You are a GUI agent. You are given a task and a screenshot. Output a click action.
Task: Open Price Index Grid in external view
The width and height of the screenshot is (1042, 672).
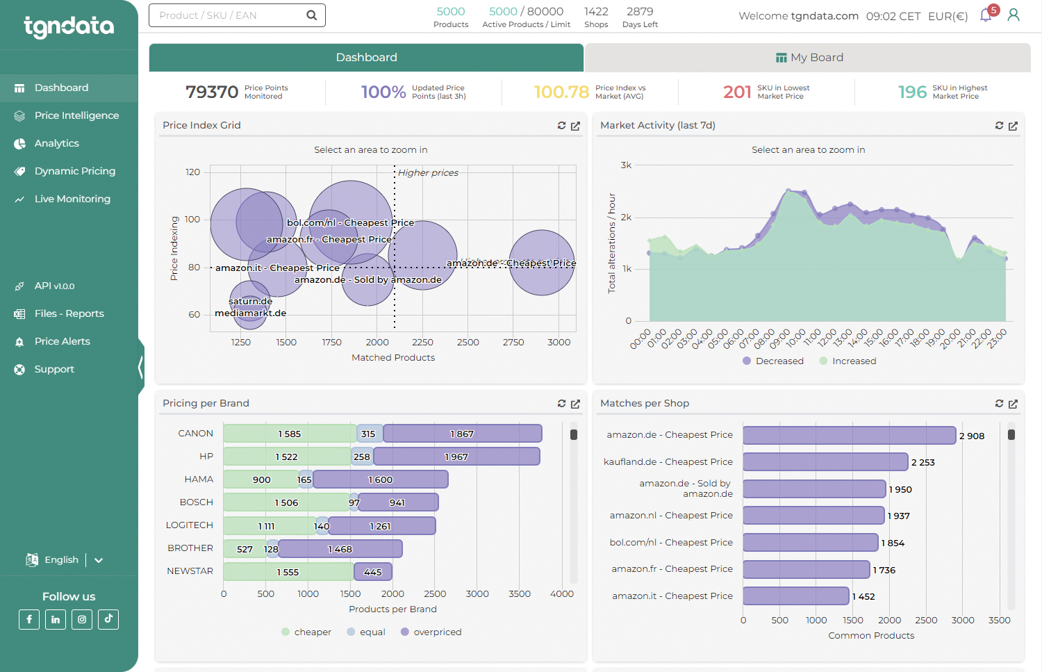pyautogui.click(x=575, y=126)
